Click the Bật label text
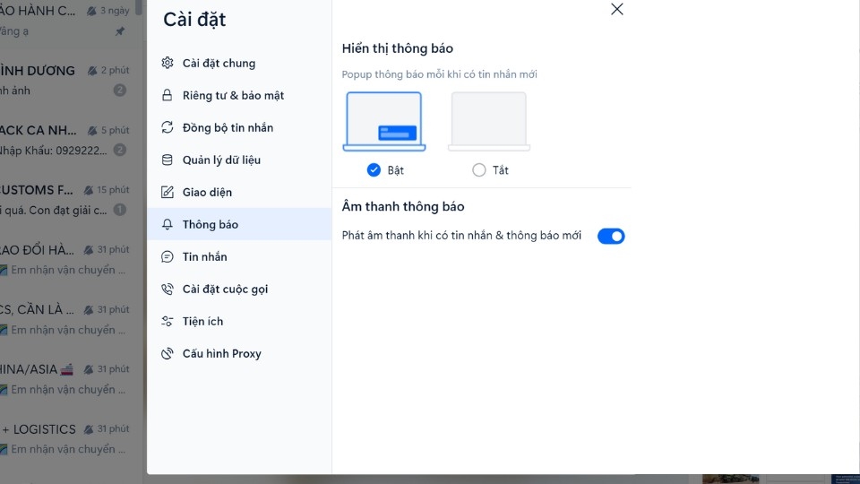Viewport: 860px width, 484px height. pyautogui.click(x=395, y=170)
